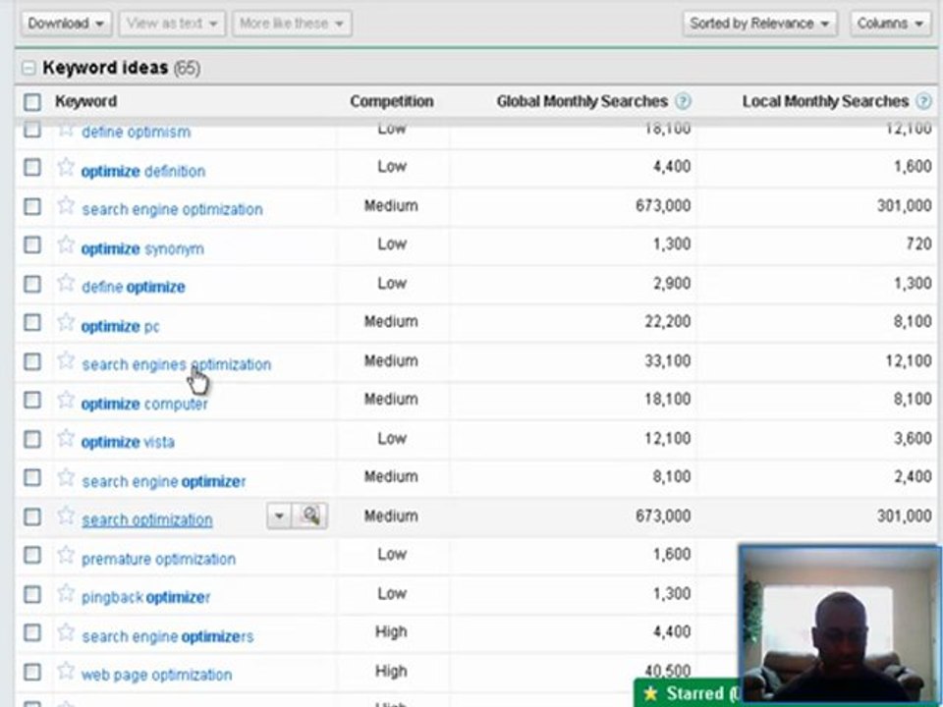Click the webcam video thumbnail

pos(840,625)
